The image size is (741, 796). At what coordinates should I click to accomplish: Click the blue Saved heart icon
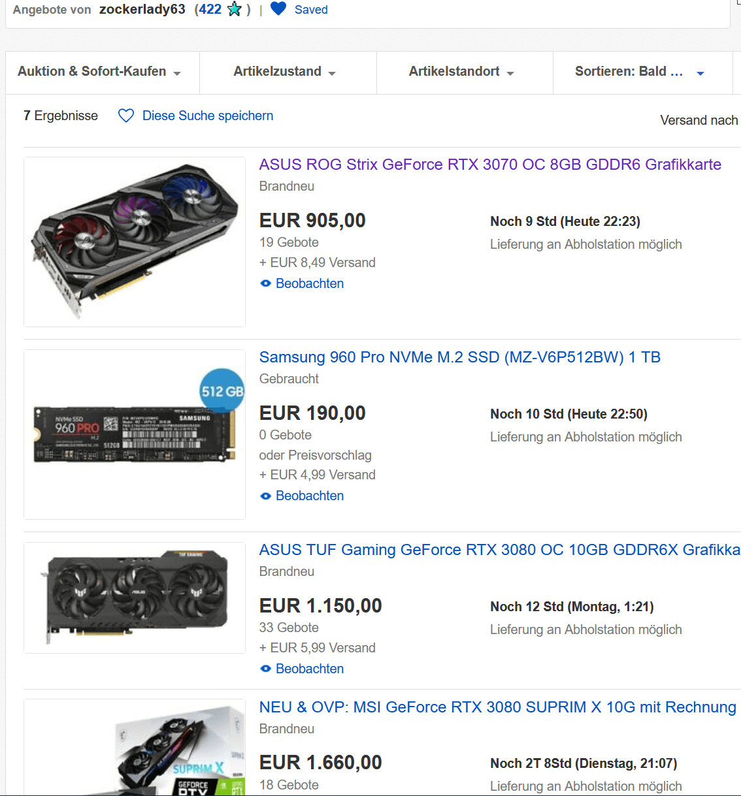click(278, 9)
